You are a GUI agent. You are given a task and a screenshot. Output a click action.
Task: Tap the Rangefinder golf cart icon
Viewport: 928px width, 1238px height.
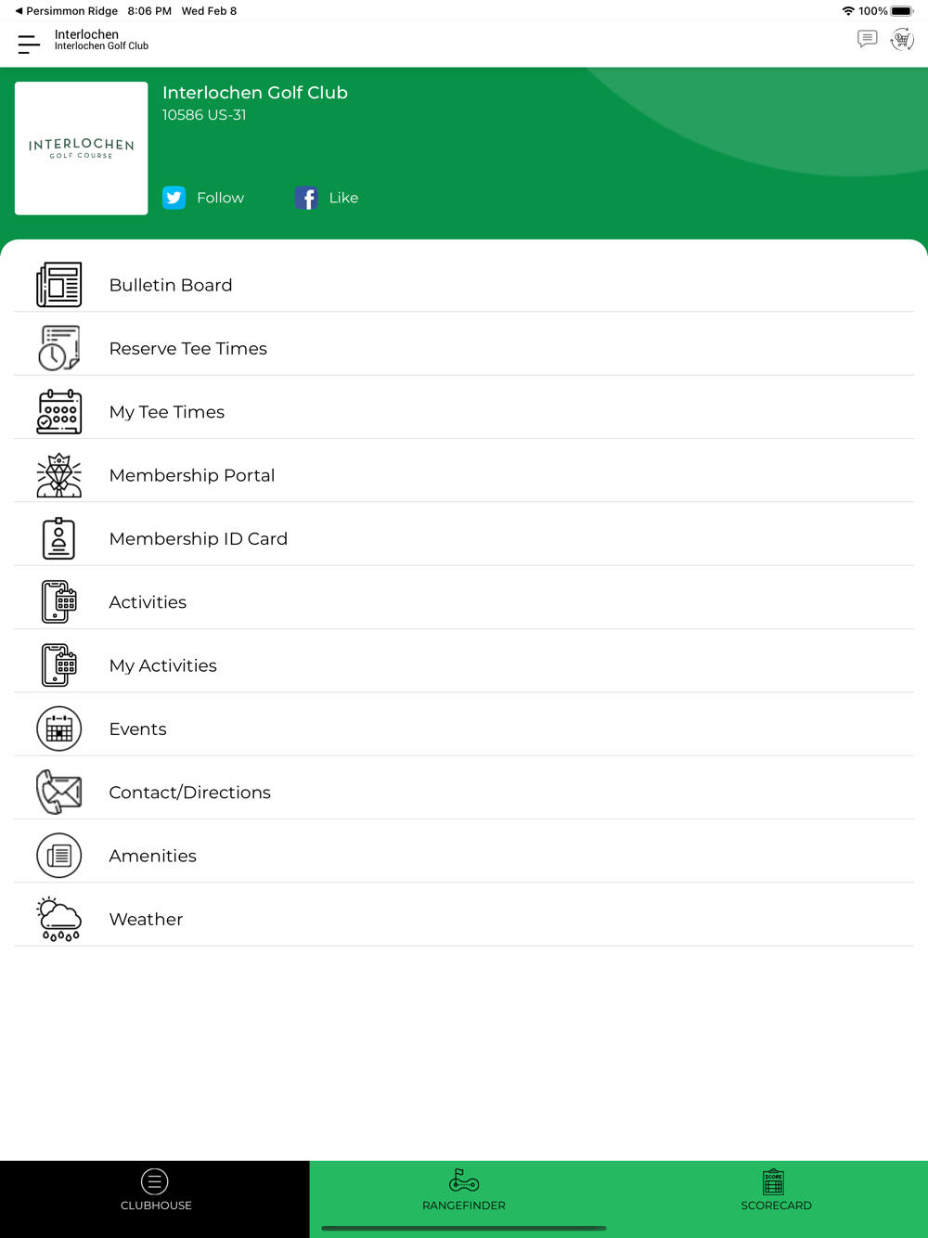(464, 1180)
